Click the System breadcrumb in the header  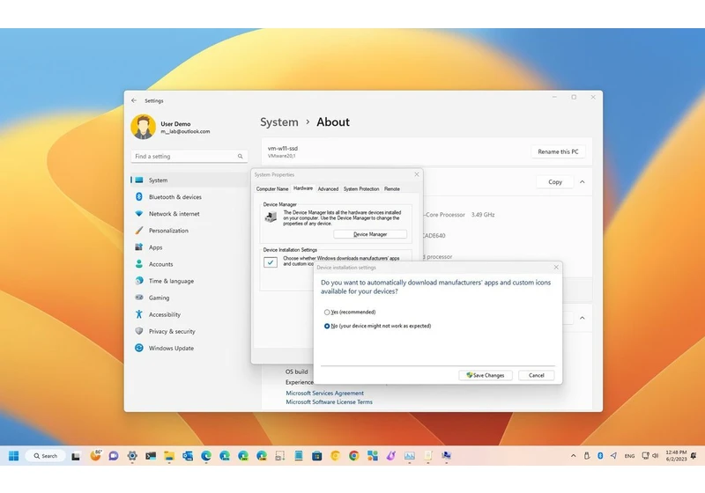279,122
